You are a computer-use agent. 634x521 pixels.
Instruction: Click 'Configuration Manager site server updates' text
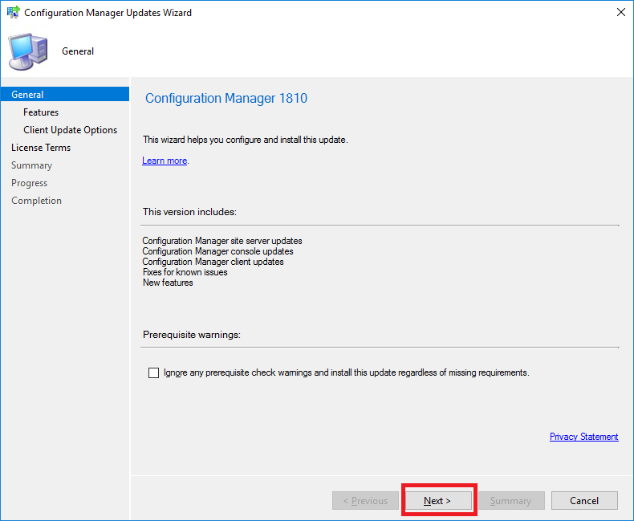tap(222, 241)
